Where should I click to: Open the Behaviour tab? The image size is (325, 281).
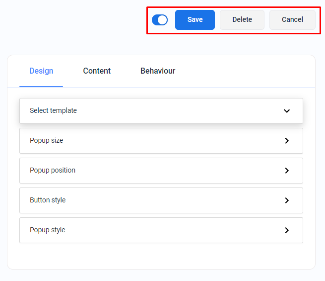(158, 71)
